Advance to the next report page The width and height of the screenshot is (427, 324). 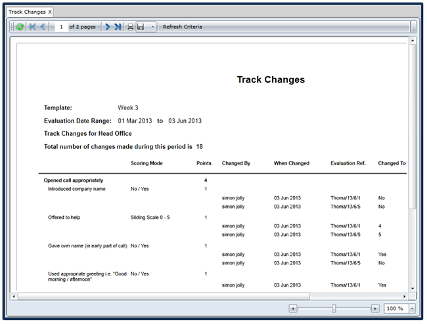[107, 27]
